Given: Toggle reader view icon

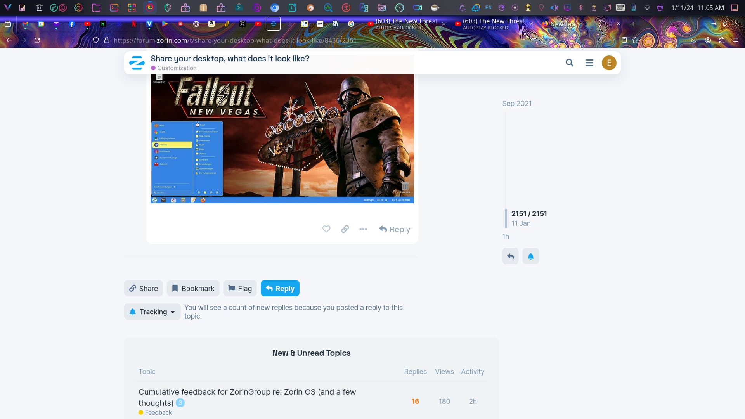Looking at the screenshot, I should coord(624,40).
